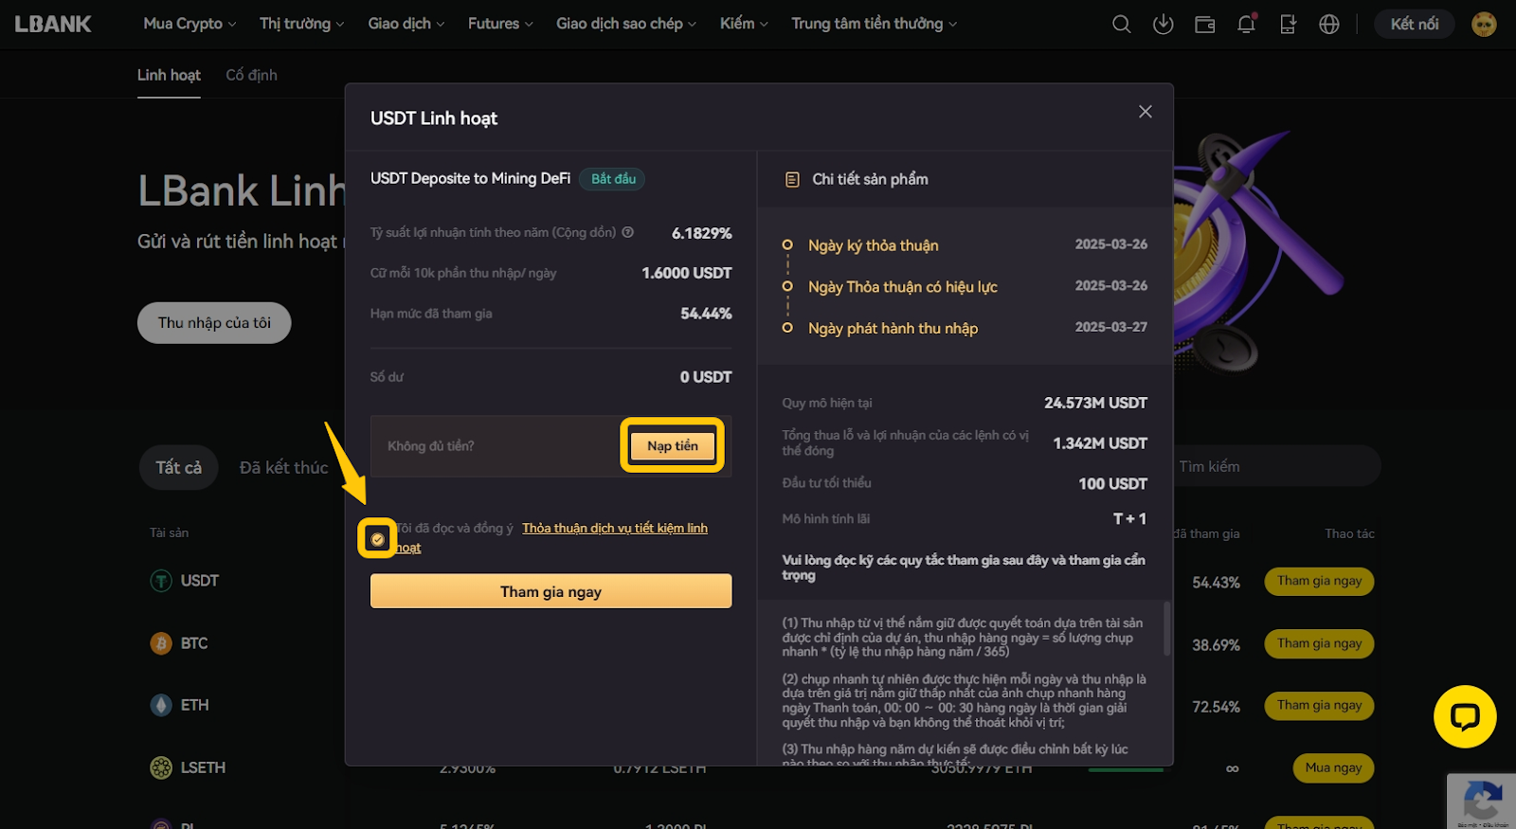Expand the Futures menu
Image resolution: width=1516 pixels, height=829 pixels.
500,24
